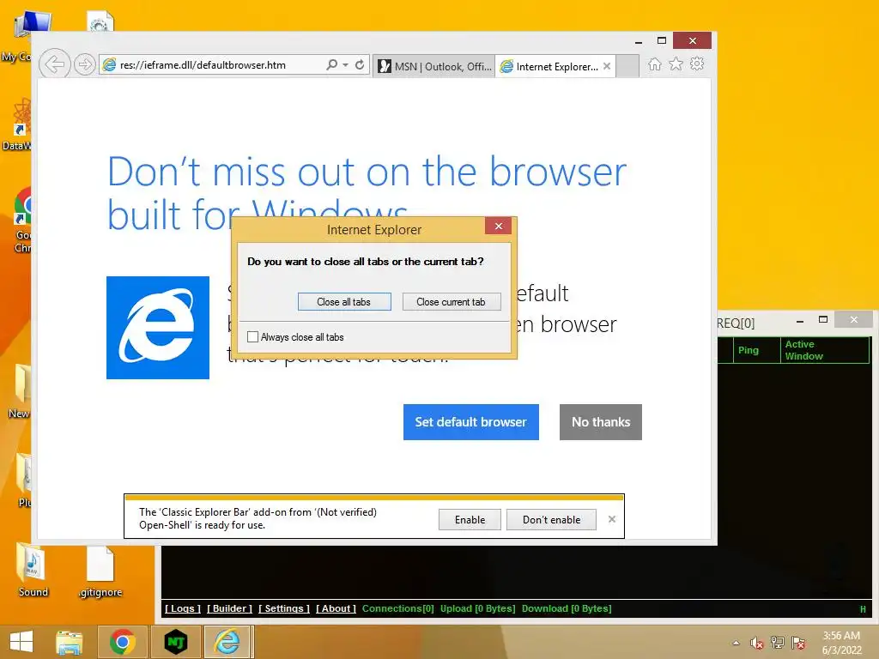
Task: Click Close current tab button
Action: click(452, 302)
